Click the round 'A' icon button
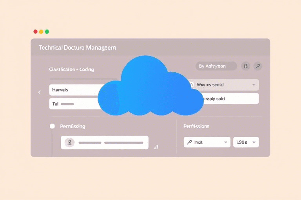 [246, 66]
